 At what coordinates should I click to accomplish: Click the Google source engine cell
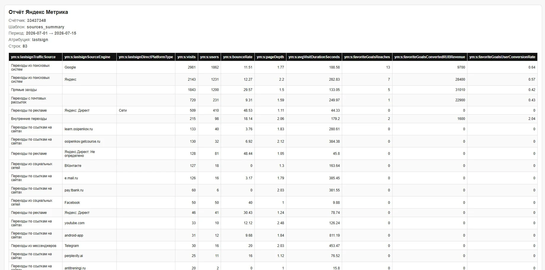[89, 67]
